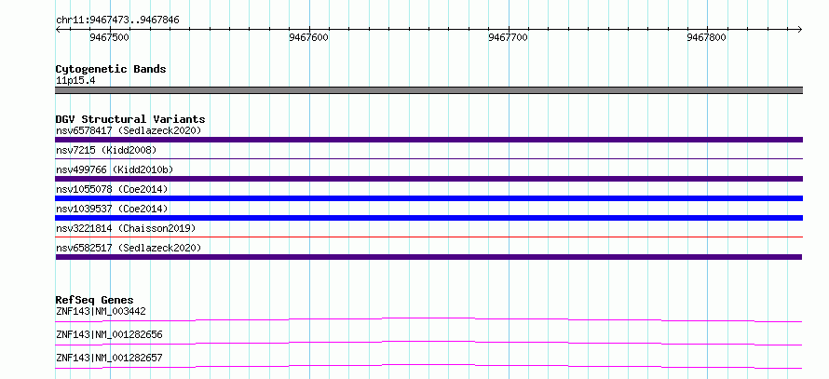Click the thin purple line under nsv7215
829x379 pixels.
[x=428, y=158]
